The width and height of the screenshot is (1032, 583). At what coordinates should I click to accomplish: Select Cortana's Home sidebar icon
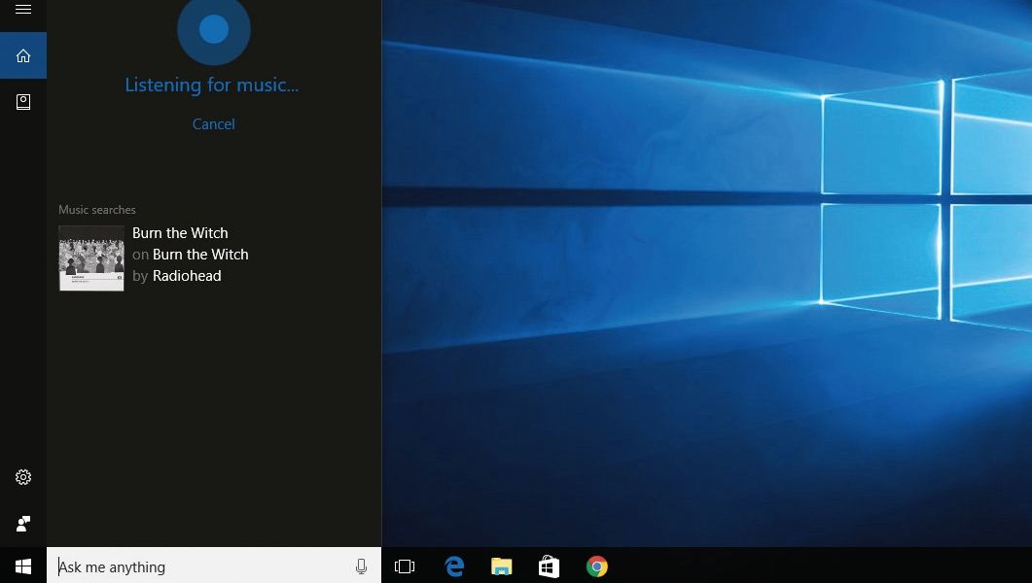[x=22, y=54]
